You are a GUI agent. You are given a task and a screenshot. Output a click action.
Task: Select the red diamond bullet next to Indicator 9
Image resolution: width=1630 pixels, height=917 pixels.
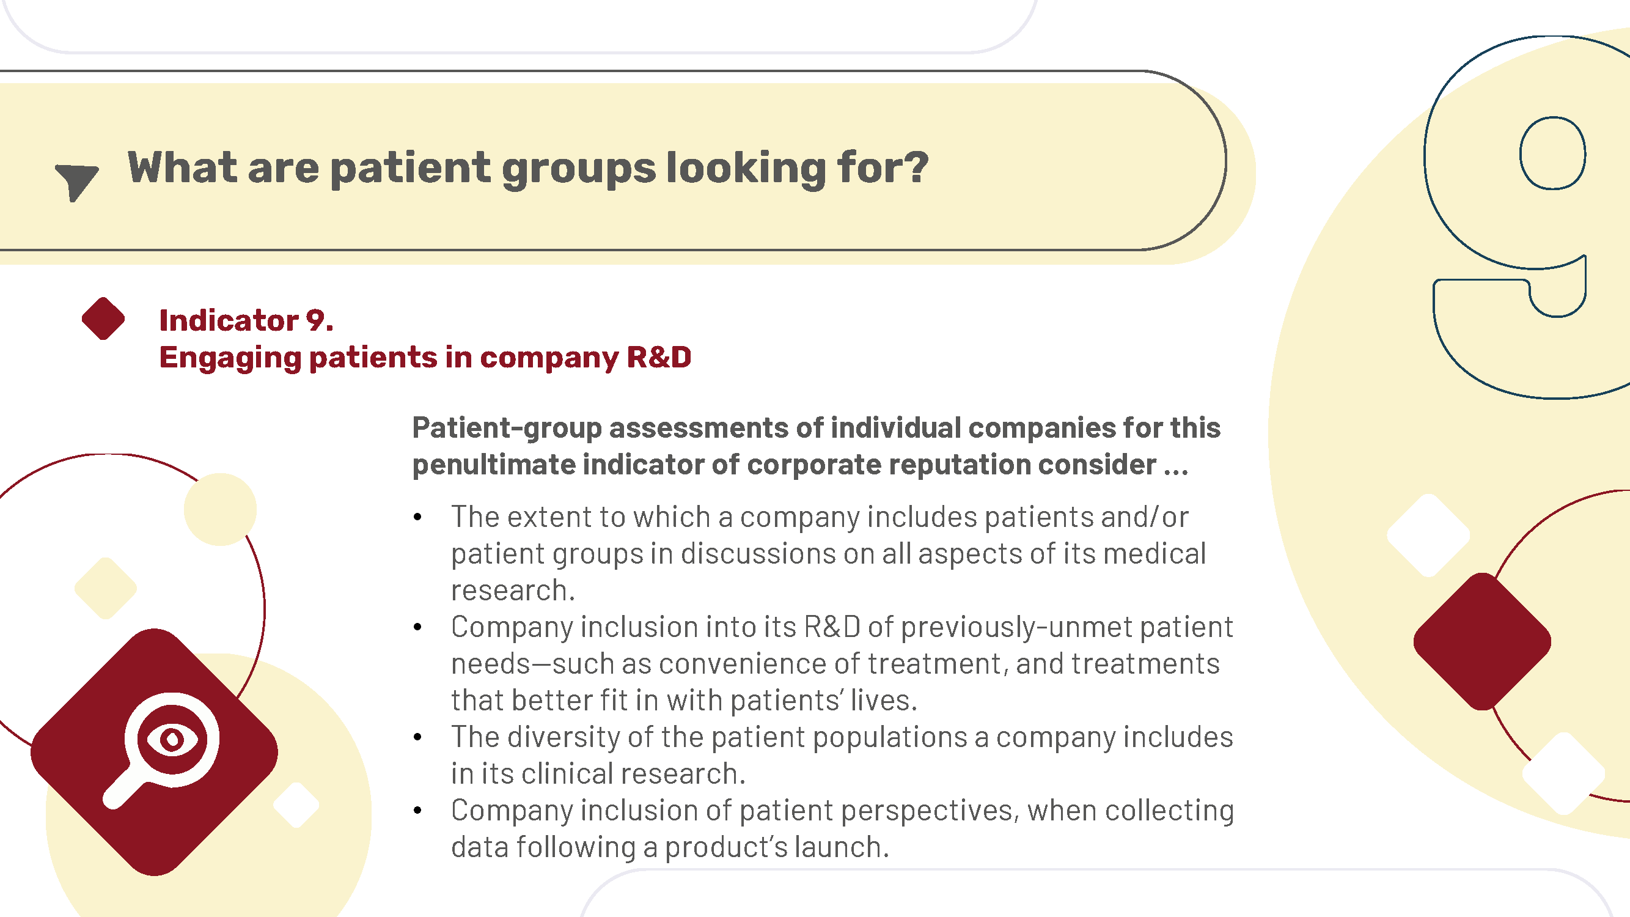pos(103,319)
